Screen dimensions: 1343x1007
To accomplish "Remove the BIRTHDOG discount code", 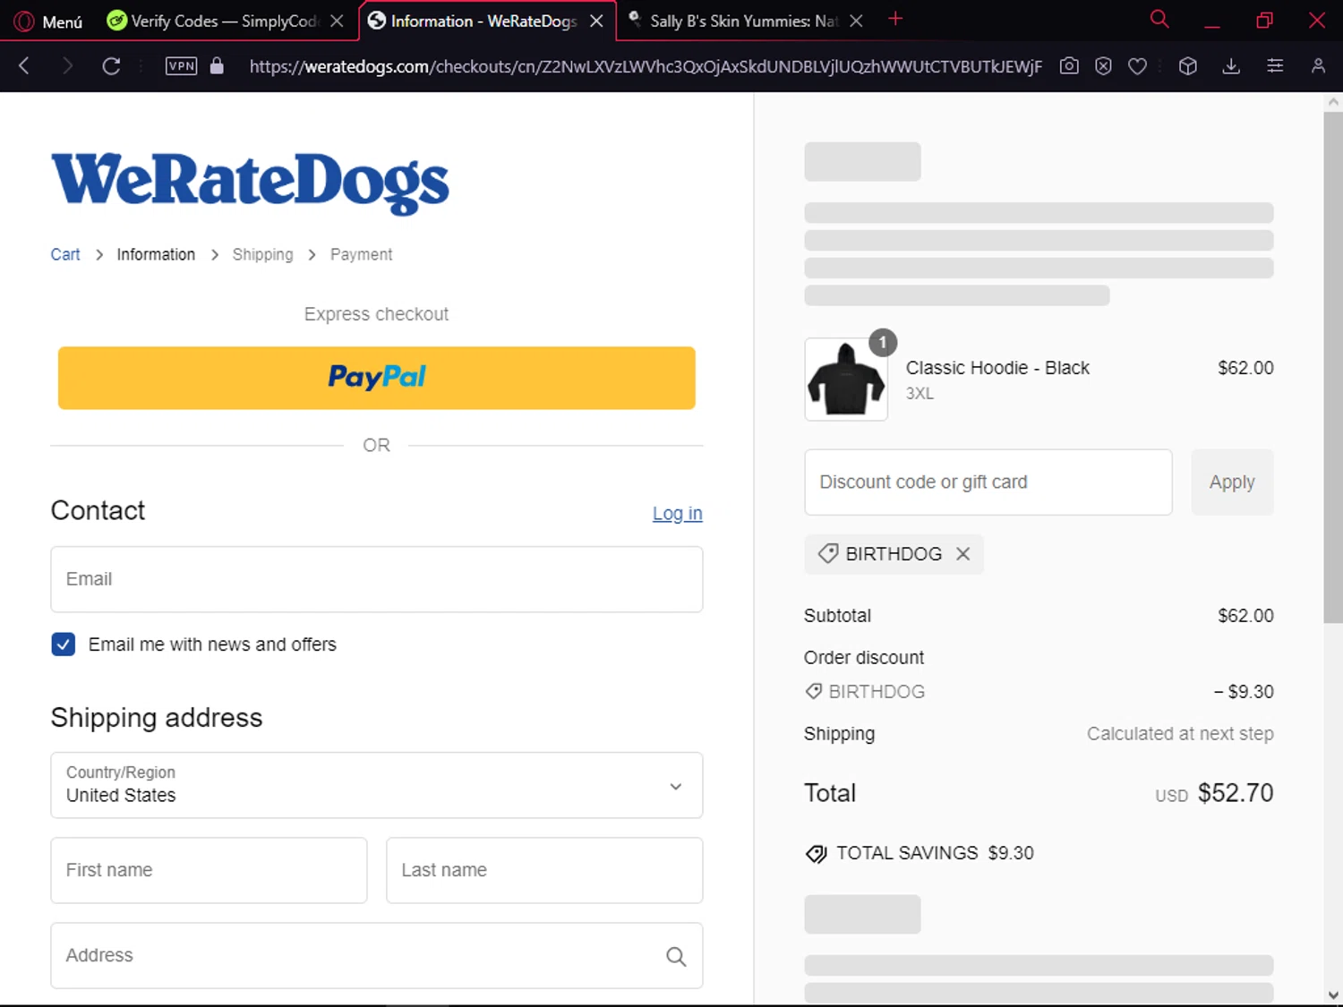I will point(962,554).
